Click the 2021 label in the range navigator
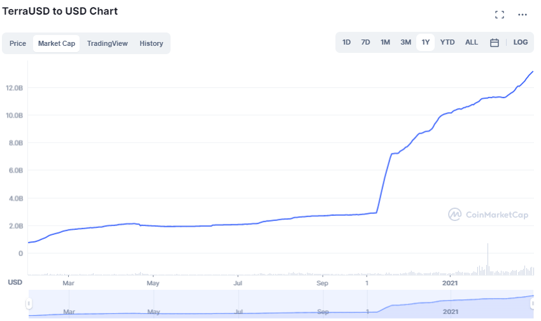Viewport: 541px width, 321px height. click(450, 311)
